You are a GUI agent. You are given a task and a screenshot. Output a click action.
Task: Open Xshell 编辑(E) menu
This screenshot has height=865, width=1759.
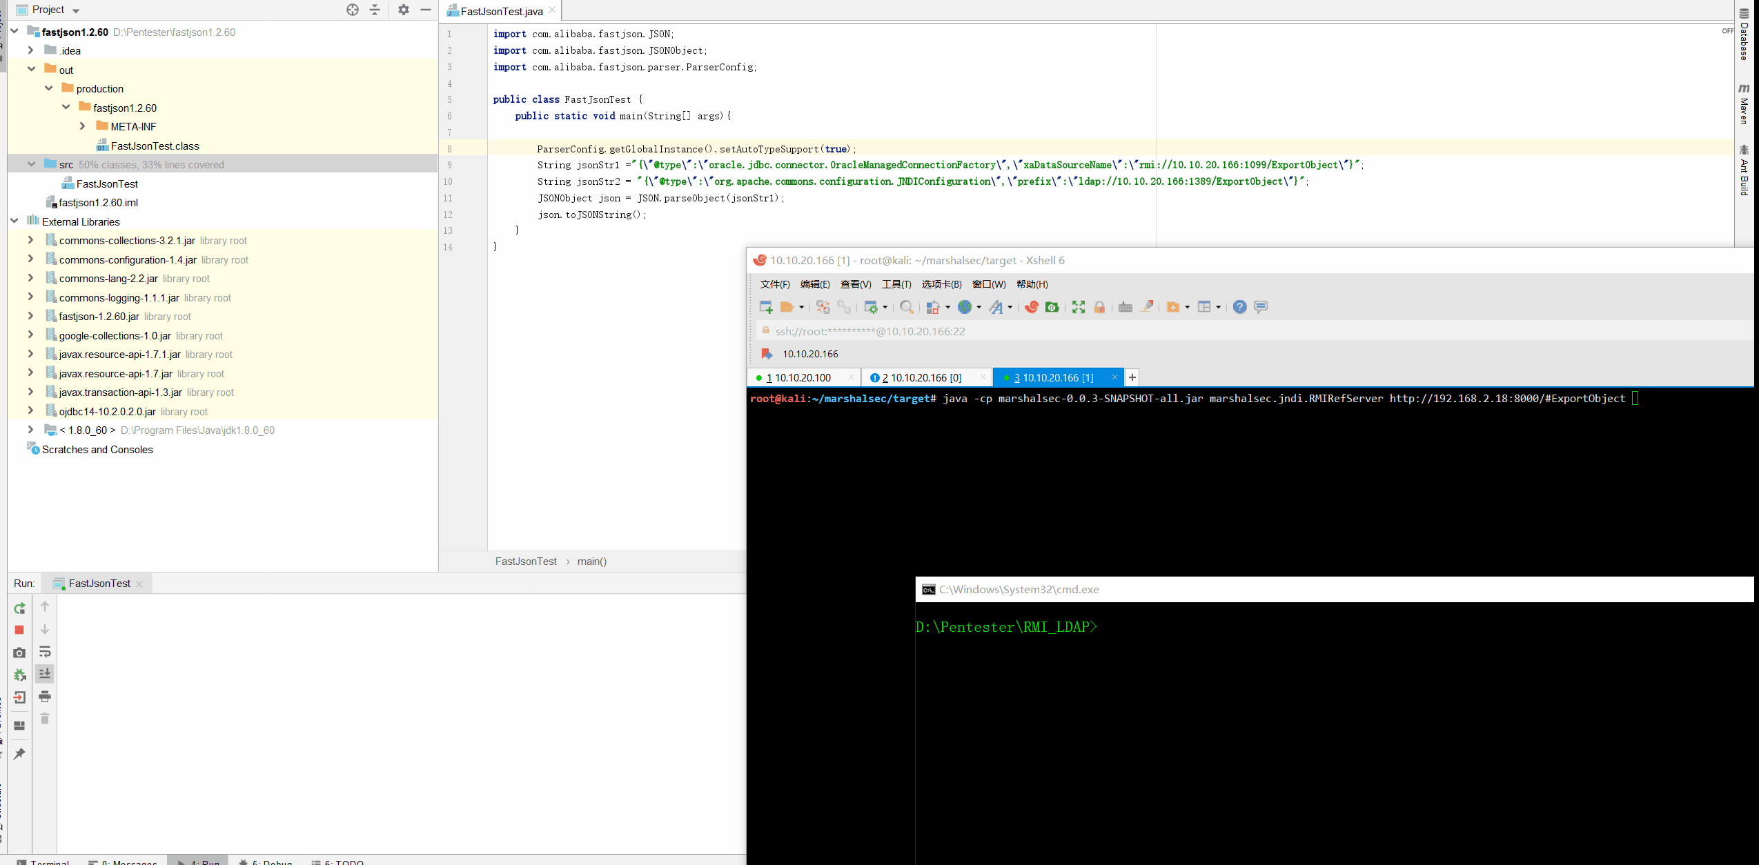pyautogui.click(x=815, y=284)
